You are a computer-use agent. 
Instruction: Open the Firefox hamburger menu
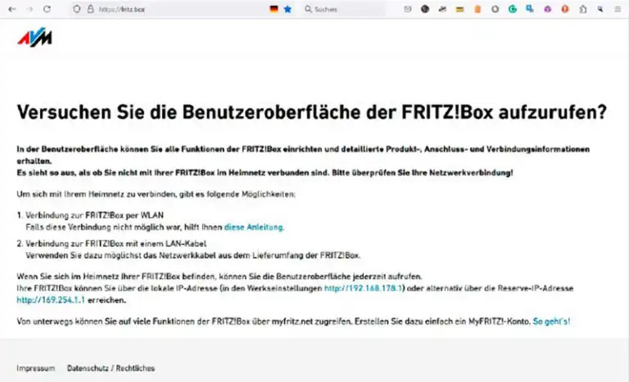(618, 9)
